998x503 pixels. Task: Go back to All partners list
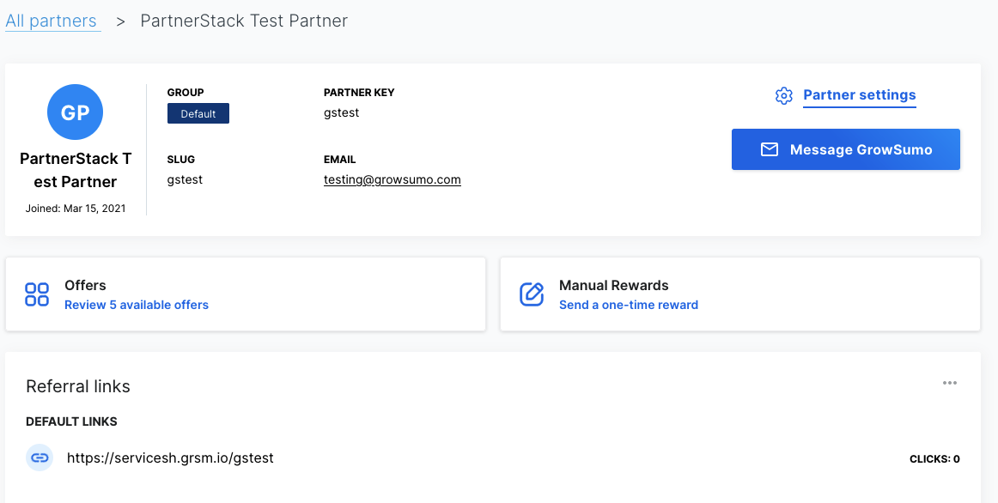pos(52,21)
